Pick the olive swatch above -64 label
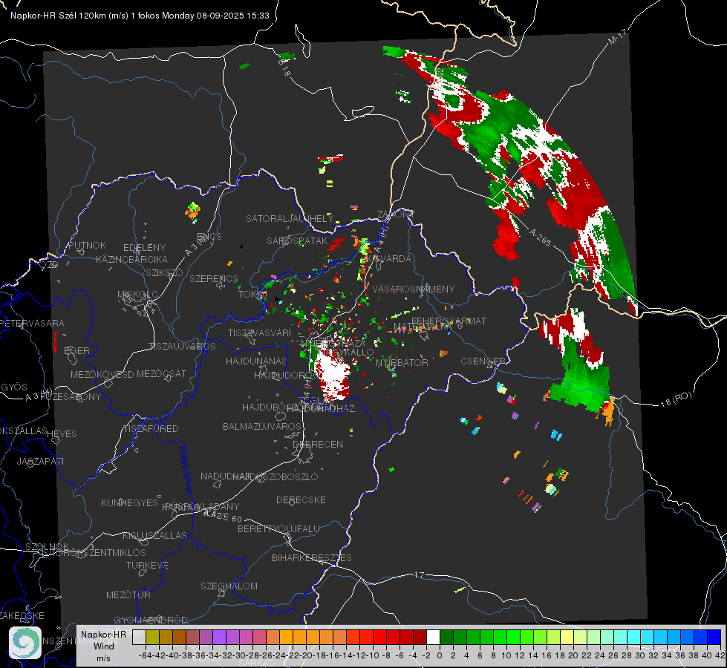 152,637
